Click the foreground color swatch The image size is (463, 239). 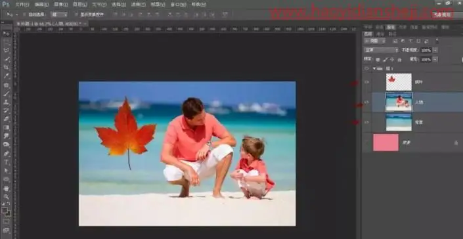4,210
